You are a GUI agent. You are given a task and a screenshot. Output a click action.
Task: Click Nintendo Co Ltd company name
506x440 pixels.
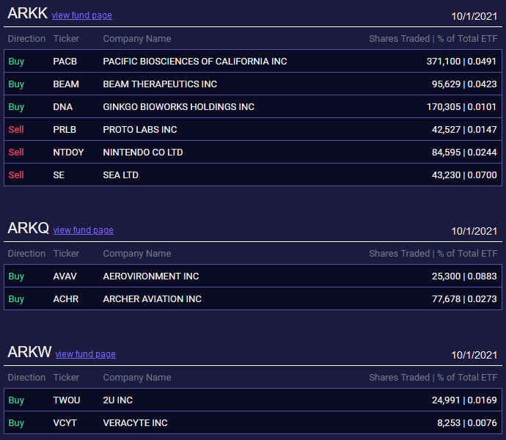pyautogui.click(x=143, y=152)
